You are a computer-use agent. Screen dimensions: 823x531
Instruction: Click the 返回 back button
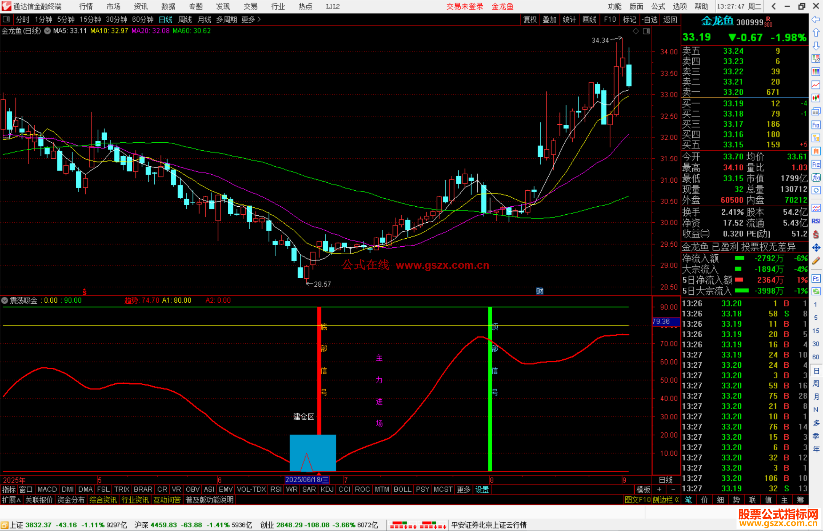pyautogui.click(x=670, y=19)
